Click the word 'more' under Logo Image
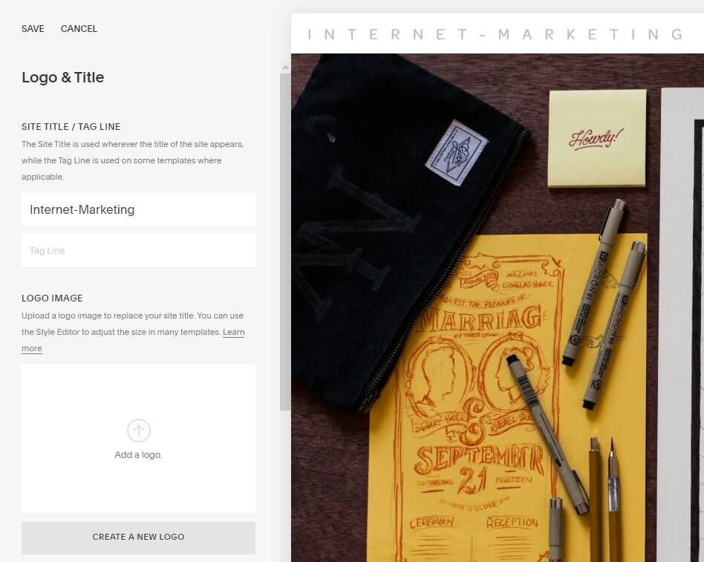 (32, 348)
